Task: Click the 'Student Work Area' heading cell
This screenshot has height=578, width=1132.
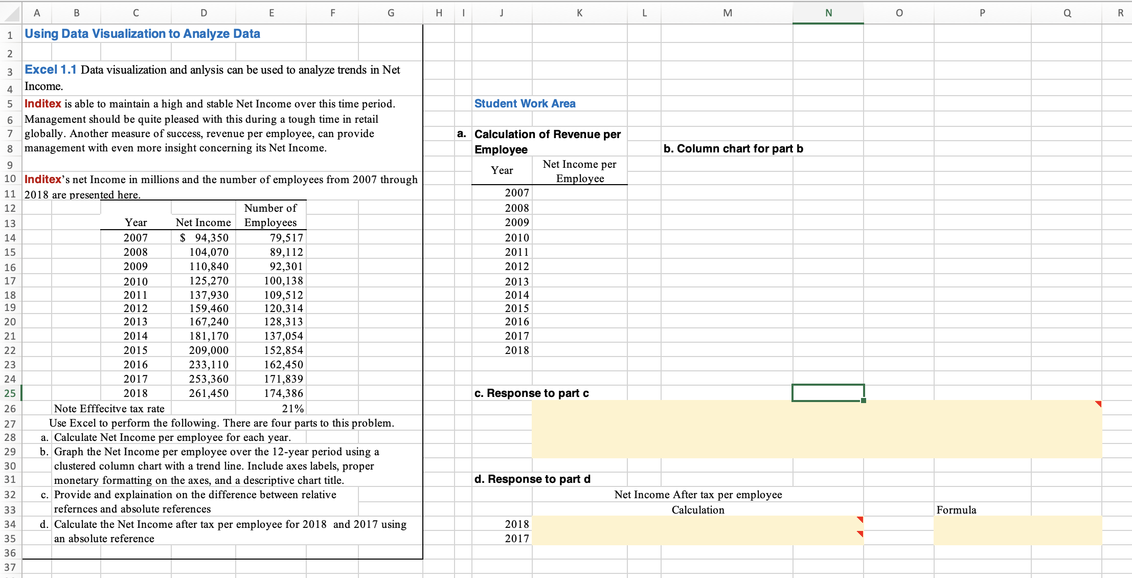Action: pos(525,103)
